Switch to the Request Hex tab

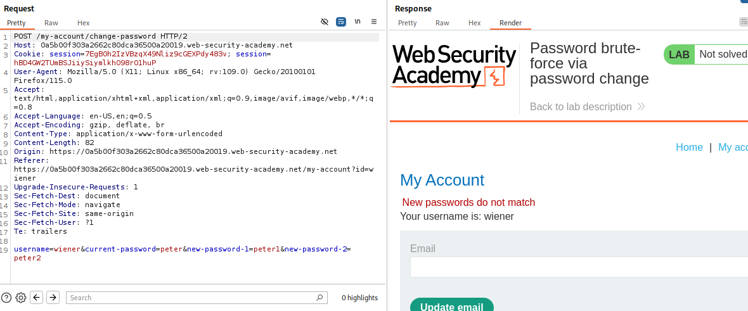83,23
